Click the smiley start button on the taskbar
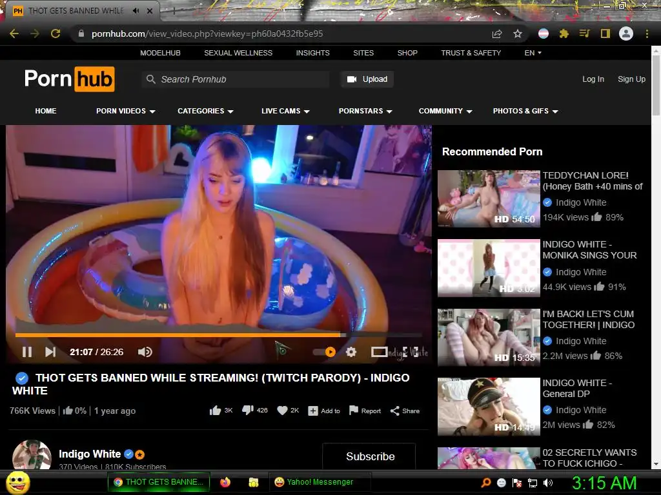The height and width of the screenshot is (495, 661). pos(18,482)
